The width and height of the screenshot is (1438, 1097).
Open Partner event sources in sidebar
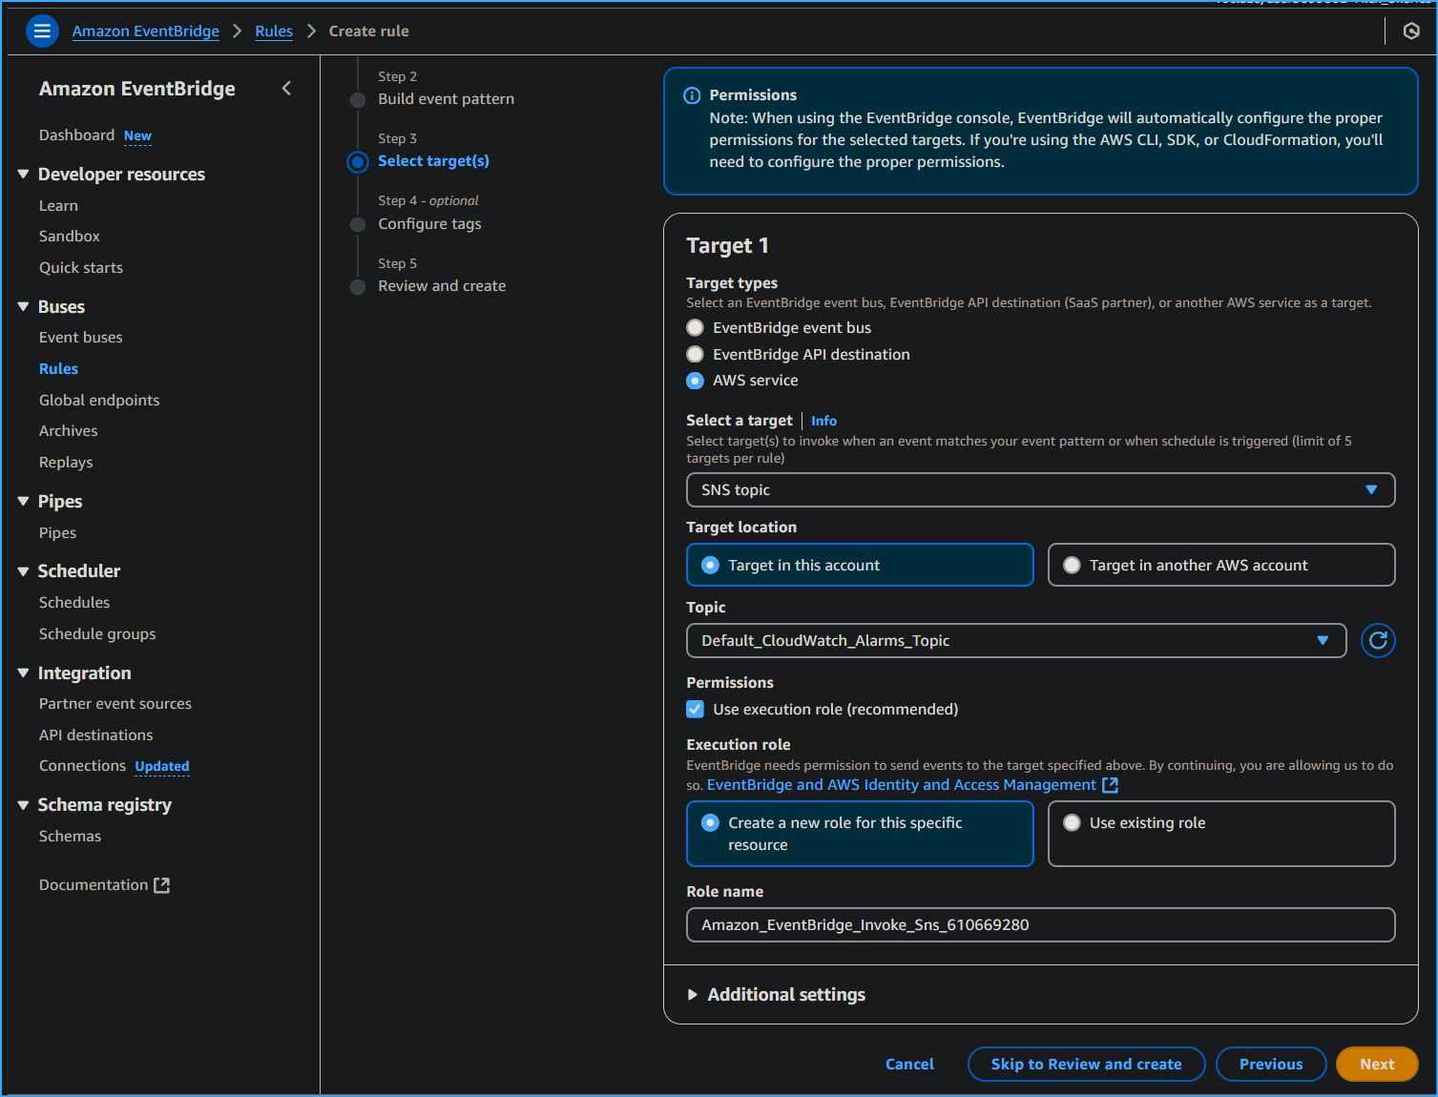115,703
